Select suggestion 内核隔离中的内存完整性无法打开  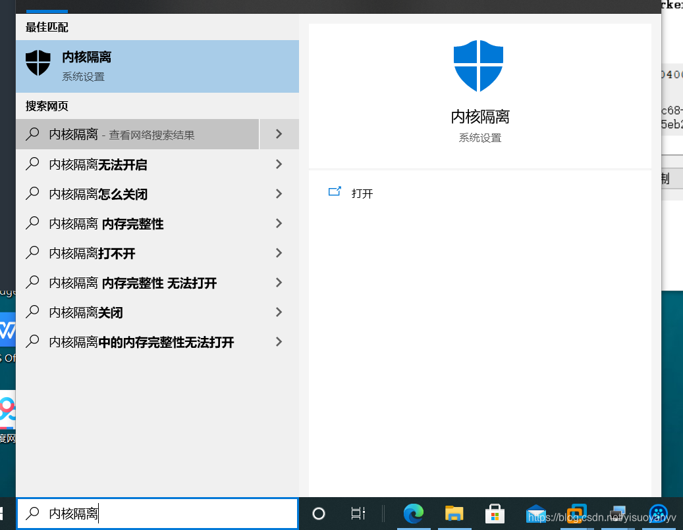click(142, 342)
